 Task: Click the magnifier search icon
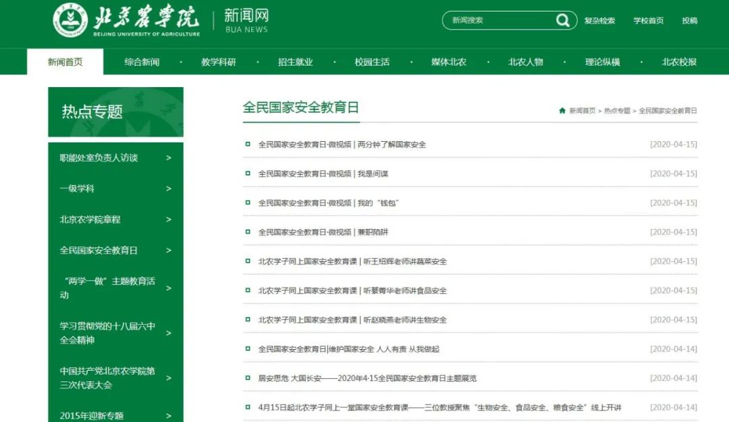click(x=562, y=20)
